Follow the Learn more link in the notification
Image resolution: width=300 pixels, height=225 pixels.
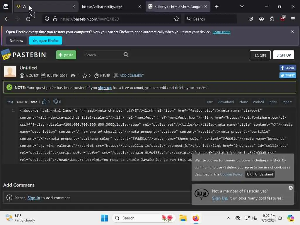pos(221,32)
